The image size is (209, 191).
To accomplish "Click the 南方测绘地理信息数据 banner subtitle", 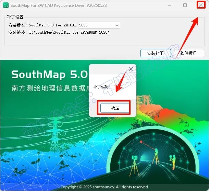I will [51, 88].
